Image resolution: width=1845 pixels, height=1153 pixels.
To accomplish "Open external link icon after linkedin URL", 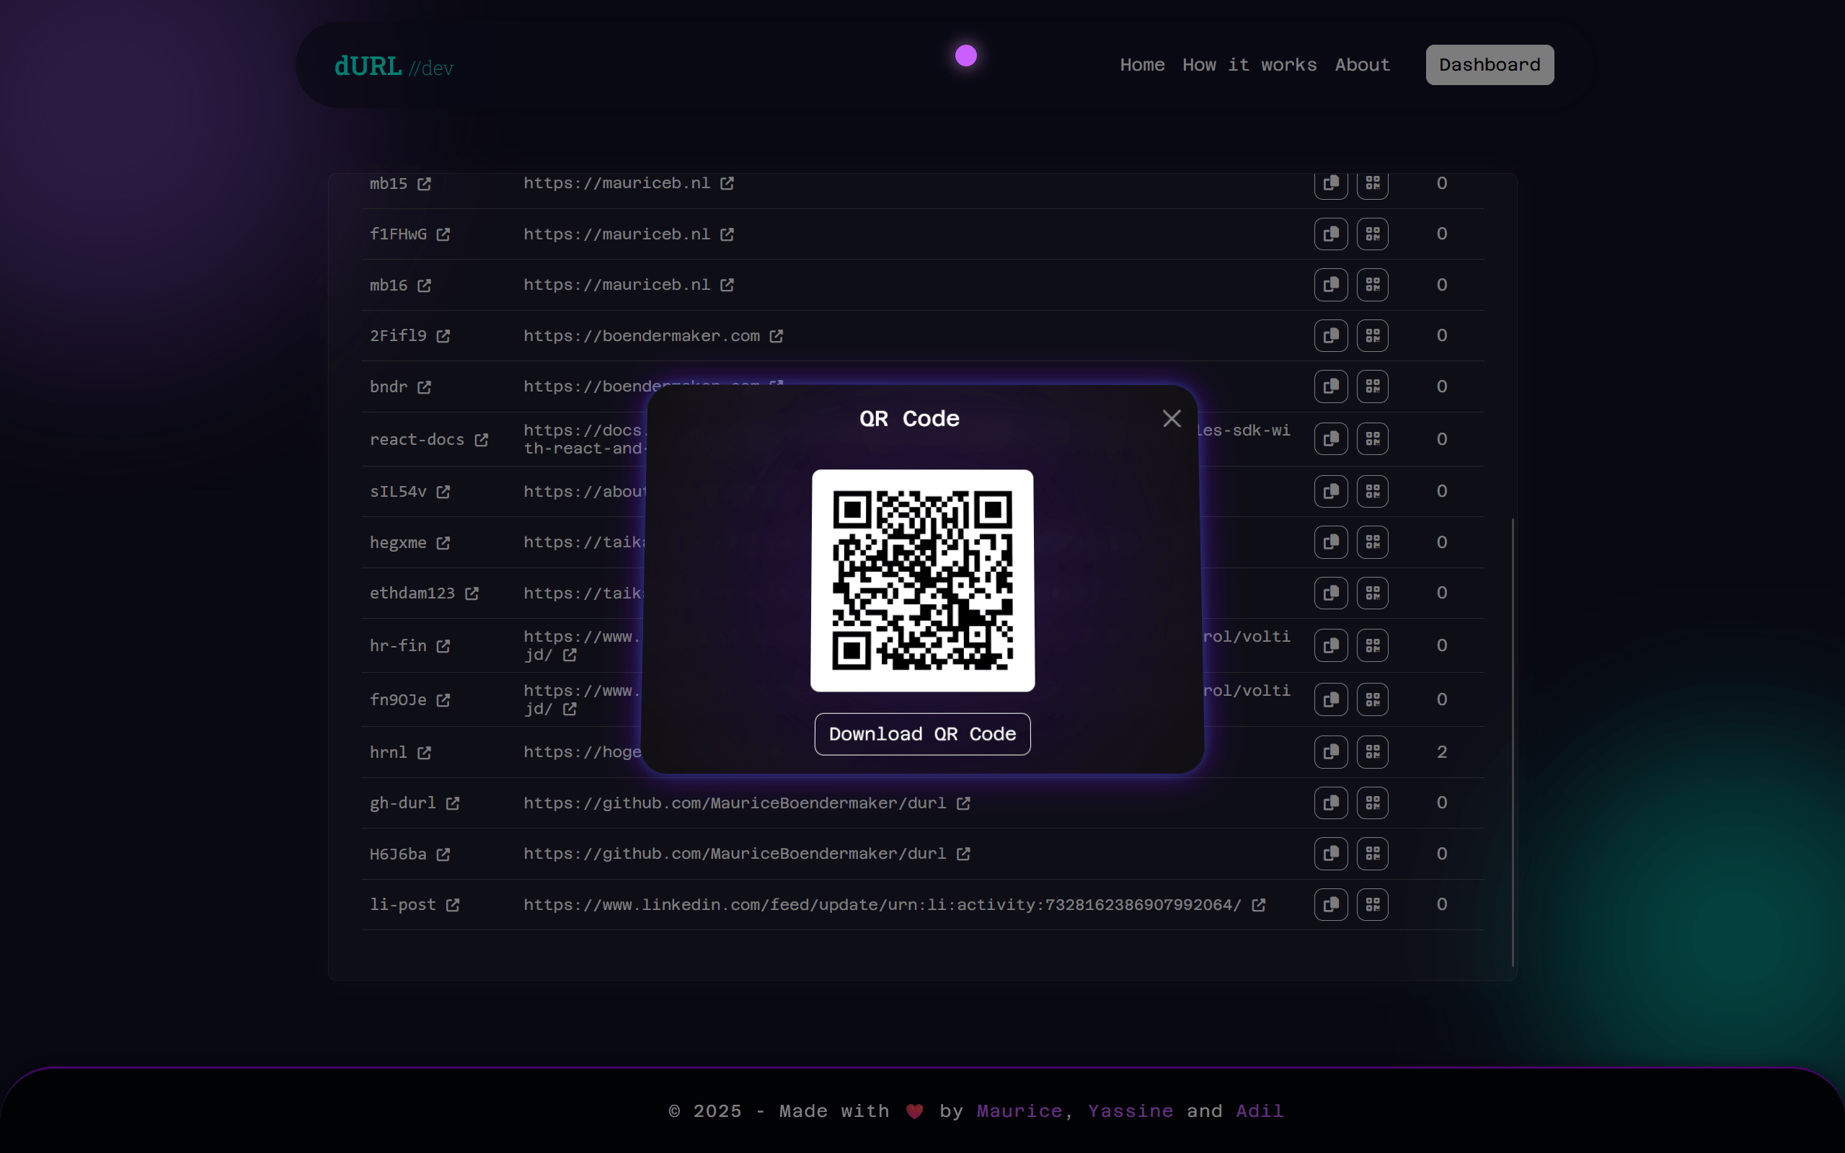I will pos(1259,904).
